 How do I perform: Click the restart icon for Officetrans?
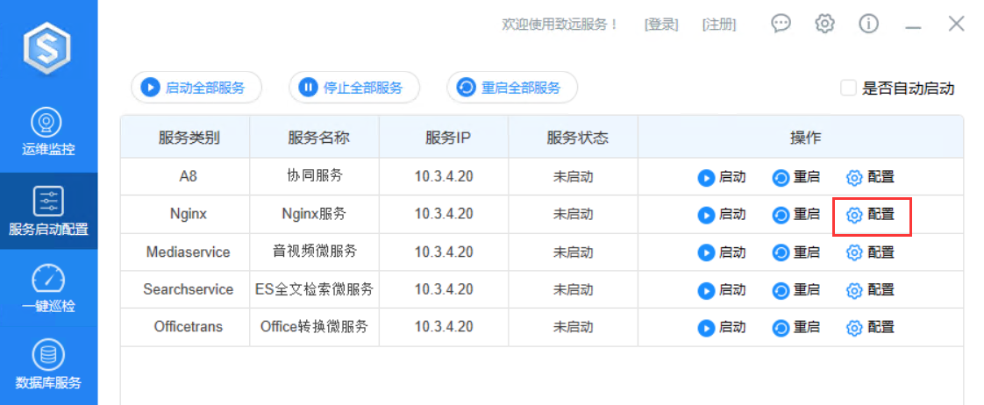781,328
